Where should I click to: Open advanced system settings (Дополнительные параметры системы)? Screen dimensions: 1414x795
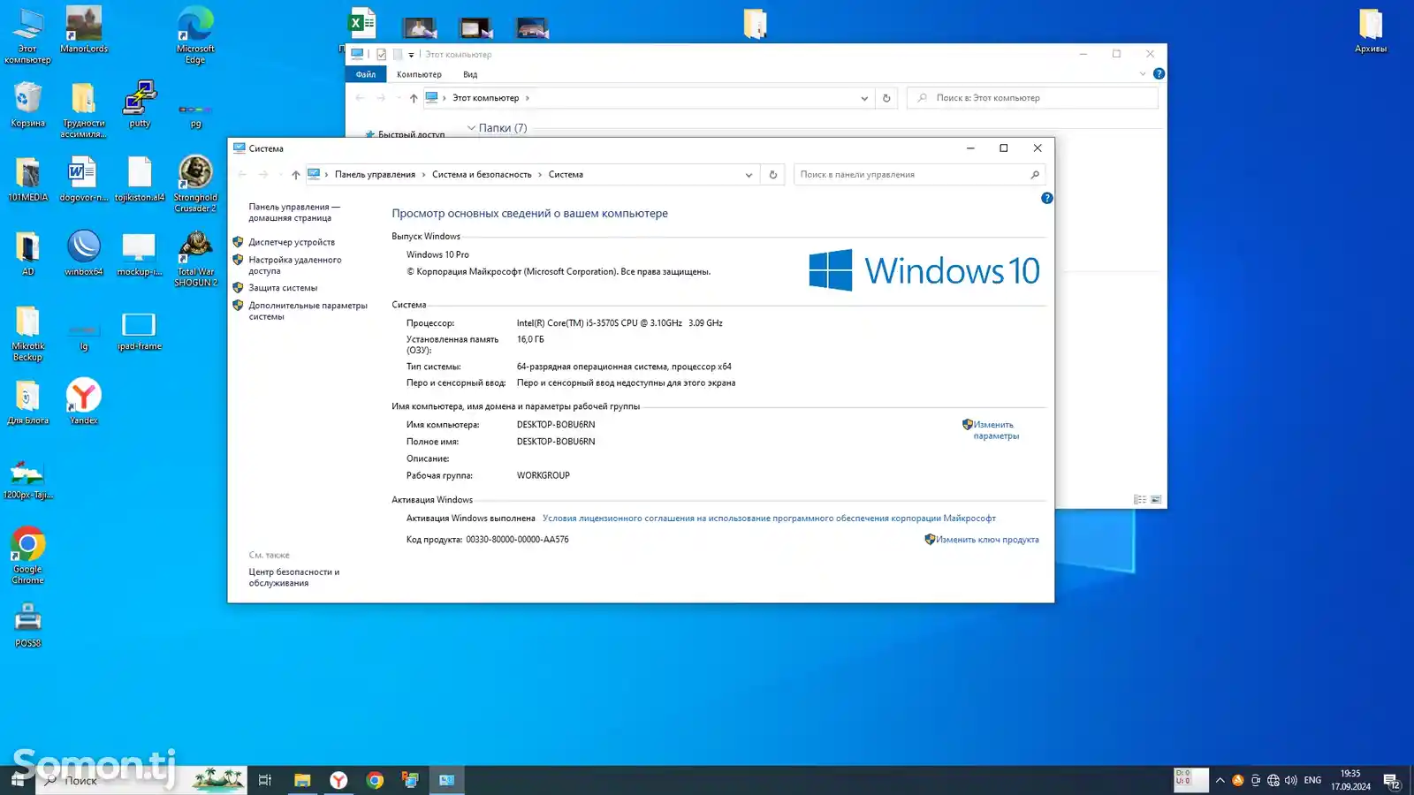point(308,311)
